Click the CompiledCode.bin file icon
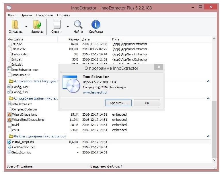224x177 pixels. [9, 109]
